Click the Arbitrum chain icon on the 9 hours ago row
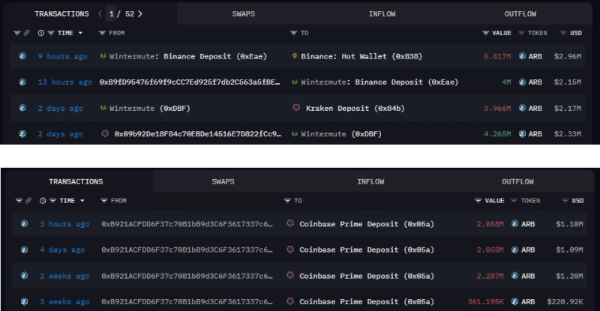 pos(23,56)
